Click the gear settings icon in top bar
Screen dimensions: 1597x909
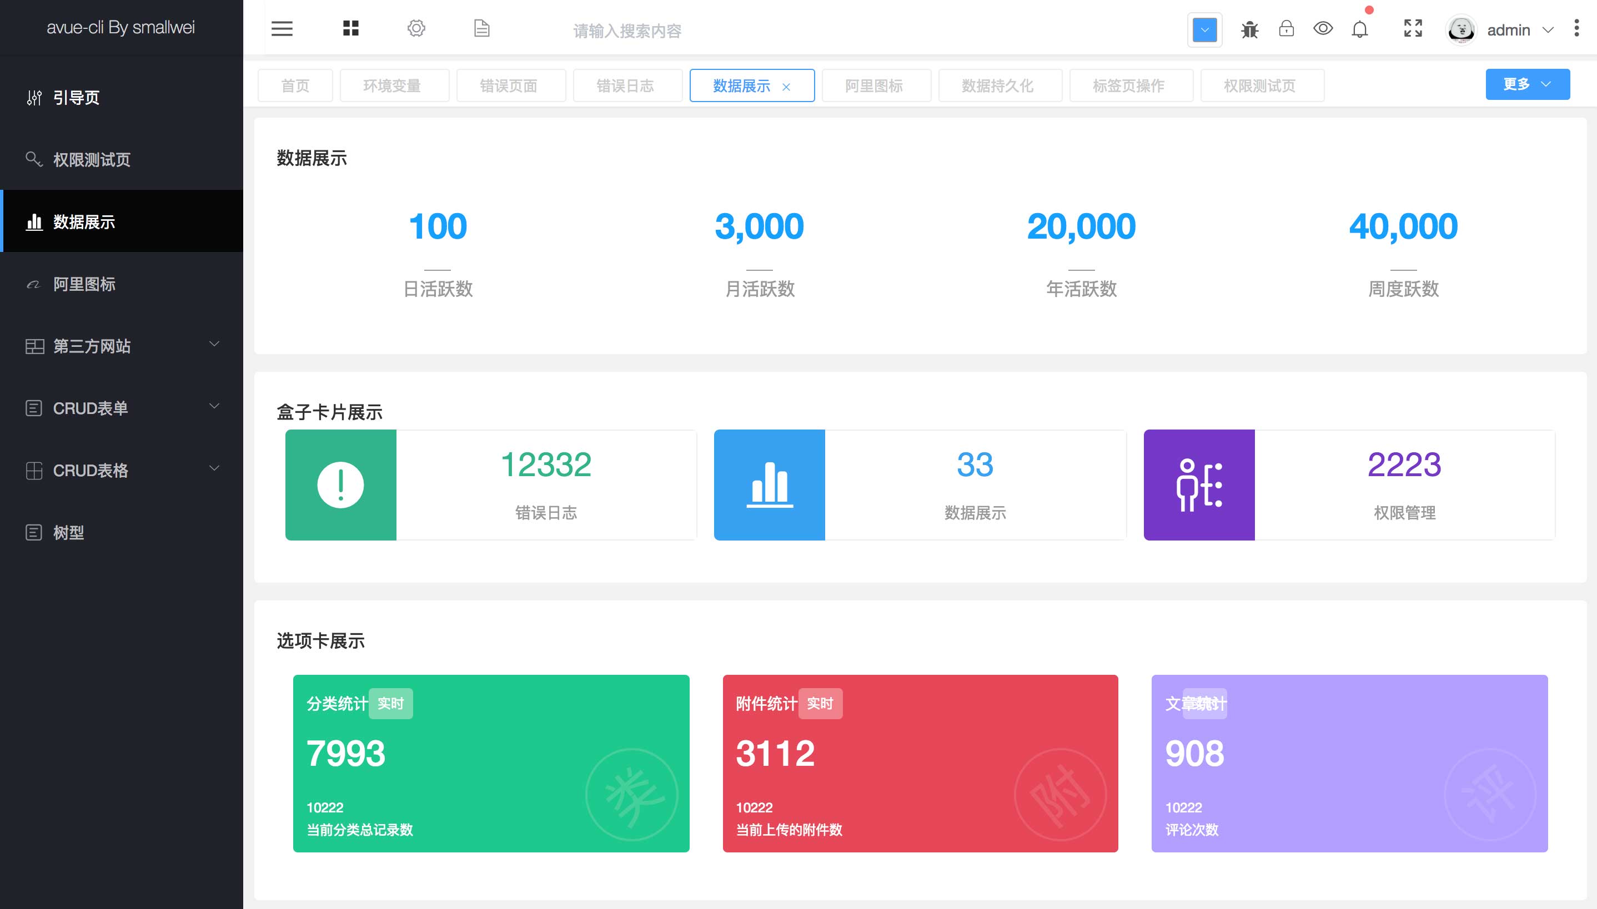pos(416,28)
